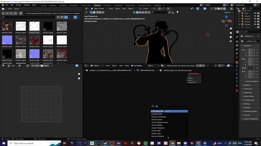Click the Open button in image editor
261x146 pixels.
coord(45,66)
